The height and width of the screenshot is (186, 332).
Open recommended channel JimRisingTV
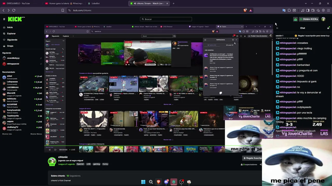click(22, 128)
